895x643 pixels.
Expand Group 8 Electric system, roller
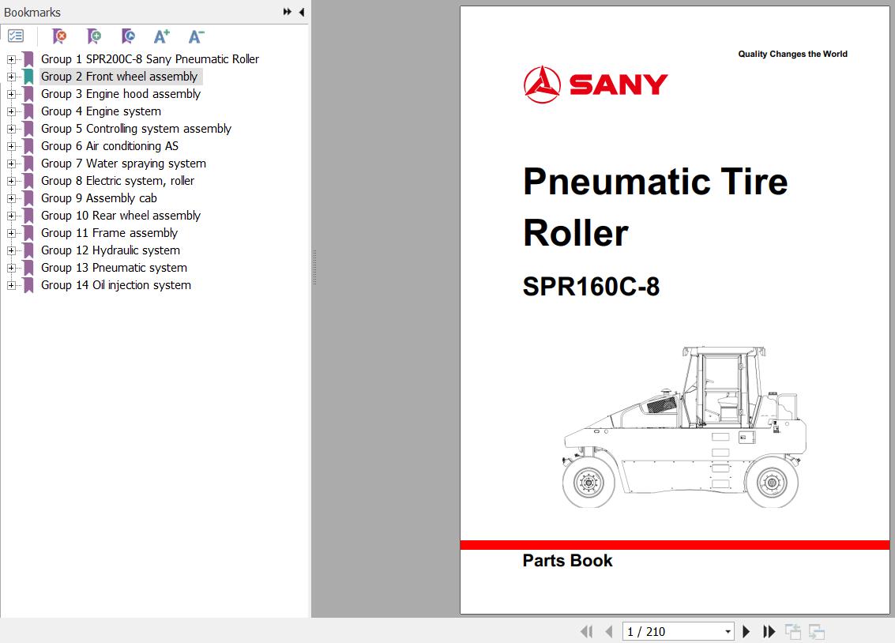point(11,181)
